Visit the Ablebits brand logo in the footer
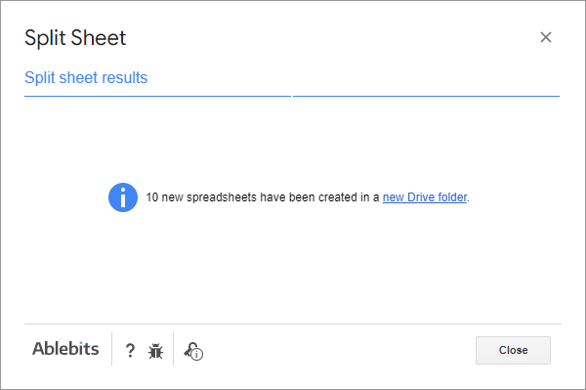This screenshot has height=390, width=586. pos(65,349)
